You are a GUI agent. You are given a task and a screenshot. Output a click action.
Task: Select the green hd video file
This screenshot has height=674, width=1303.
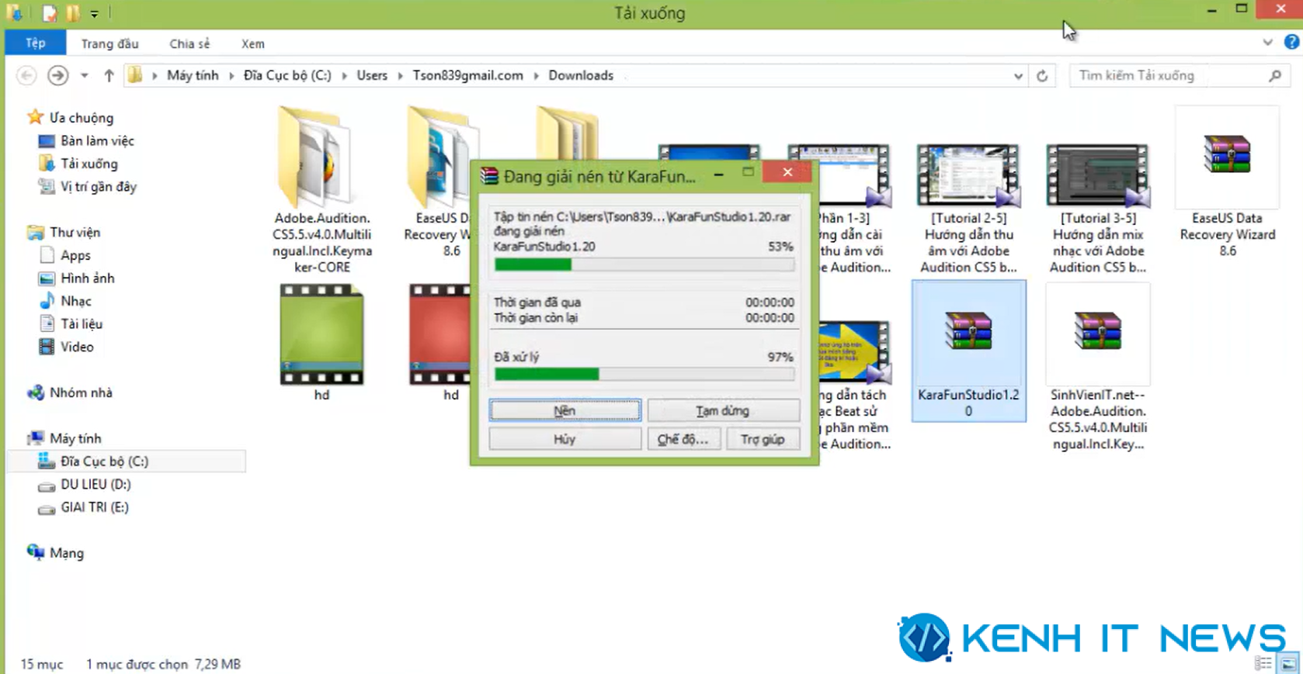coord(321,342)
